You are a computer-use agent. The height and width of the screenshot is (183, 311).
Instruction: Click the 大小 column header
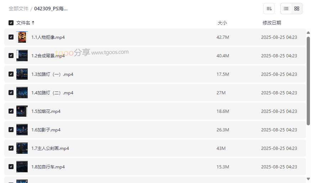point(222,23)
